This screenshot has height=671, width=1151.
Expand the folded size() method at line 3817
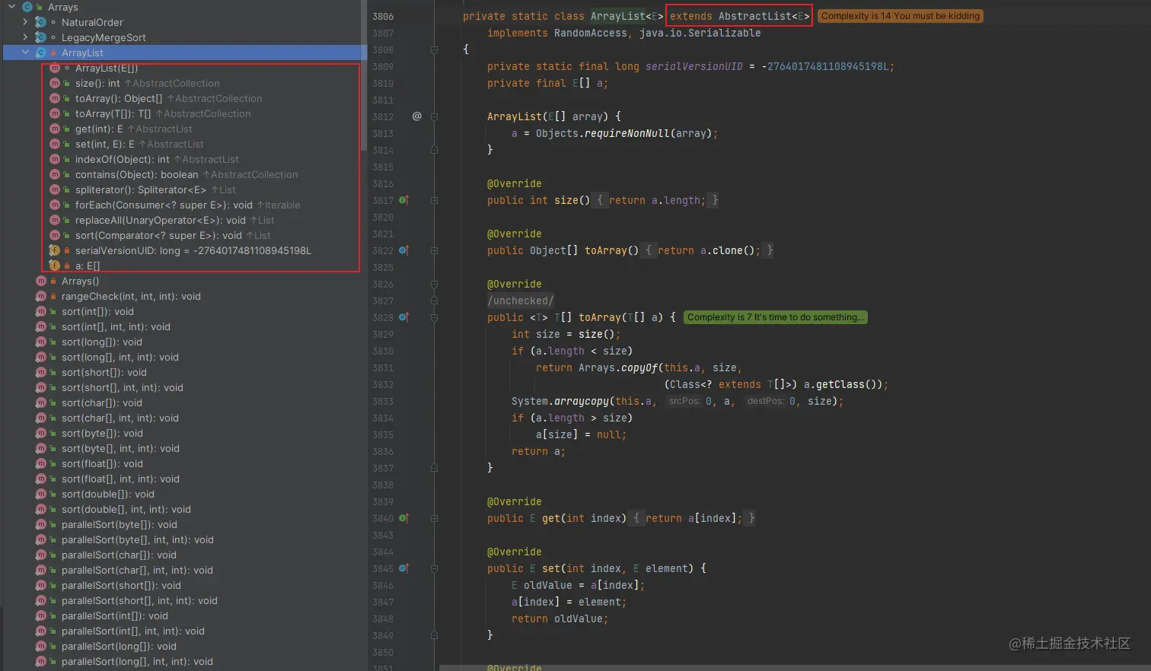(434, 200)
